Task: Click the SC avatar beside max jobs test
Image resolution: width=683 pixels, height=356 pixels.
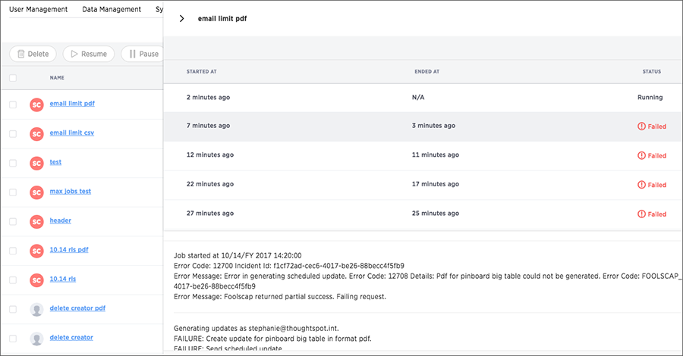Action: point(36,192)
